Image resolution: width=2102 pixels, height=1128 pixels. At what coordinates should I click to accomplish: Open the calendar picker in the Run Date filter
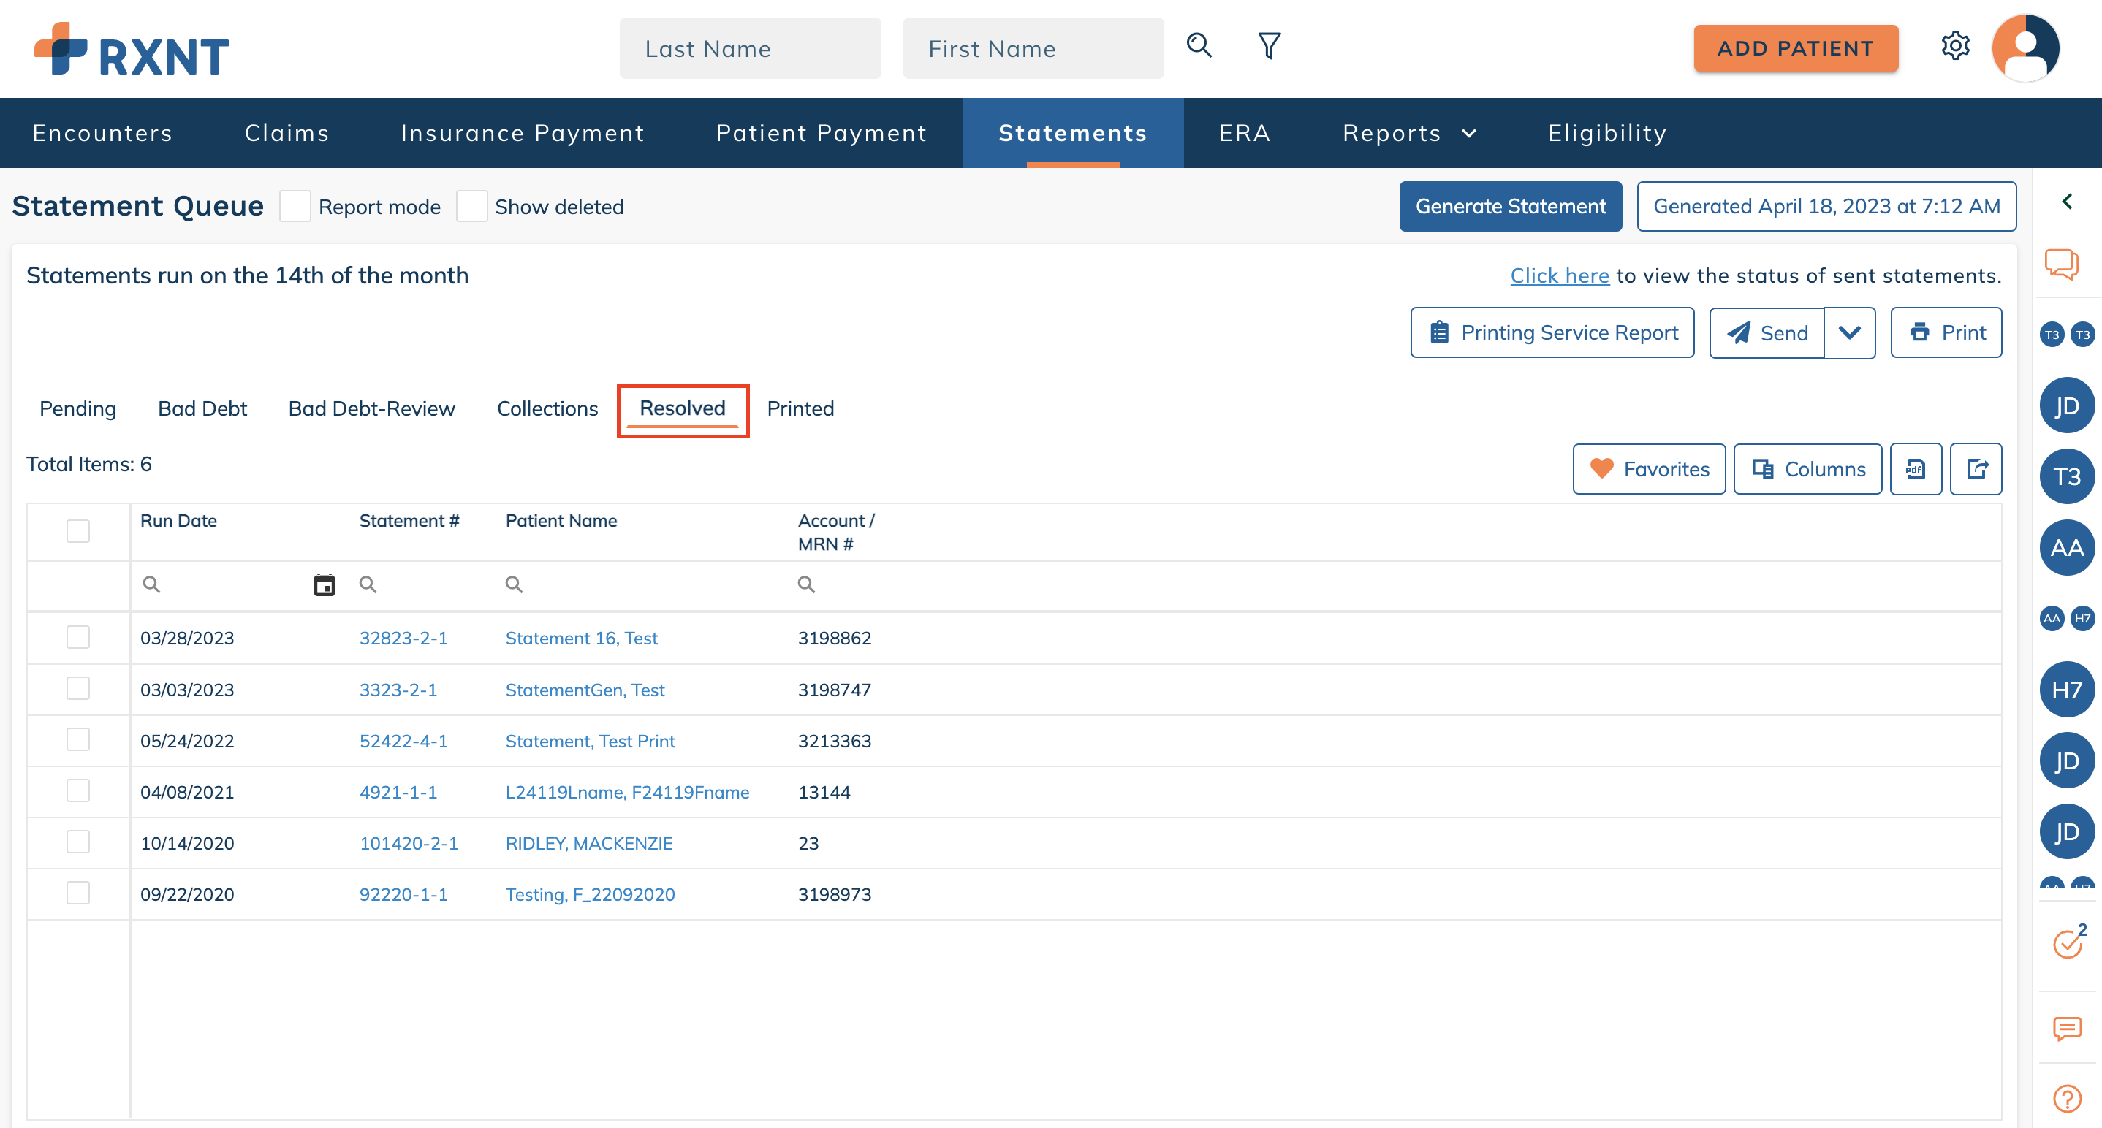click(324, 584)
